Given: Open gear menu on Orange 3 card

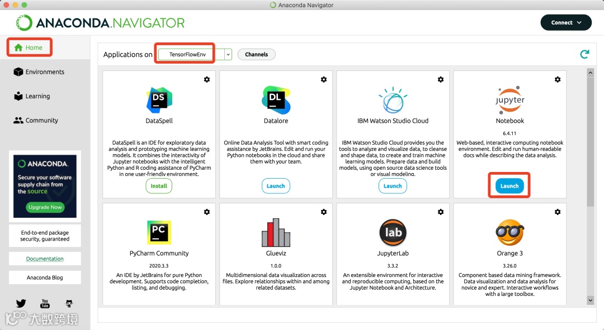Looking at the screenshot, I should coord(558,212).
